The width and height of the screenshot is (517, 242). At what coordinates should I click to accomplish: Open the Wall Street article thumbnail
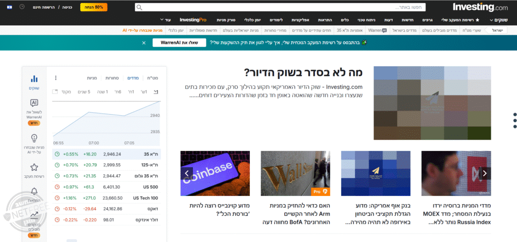(295, 173)
